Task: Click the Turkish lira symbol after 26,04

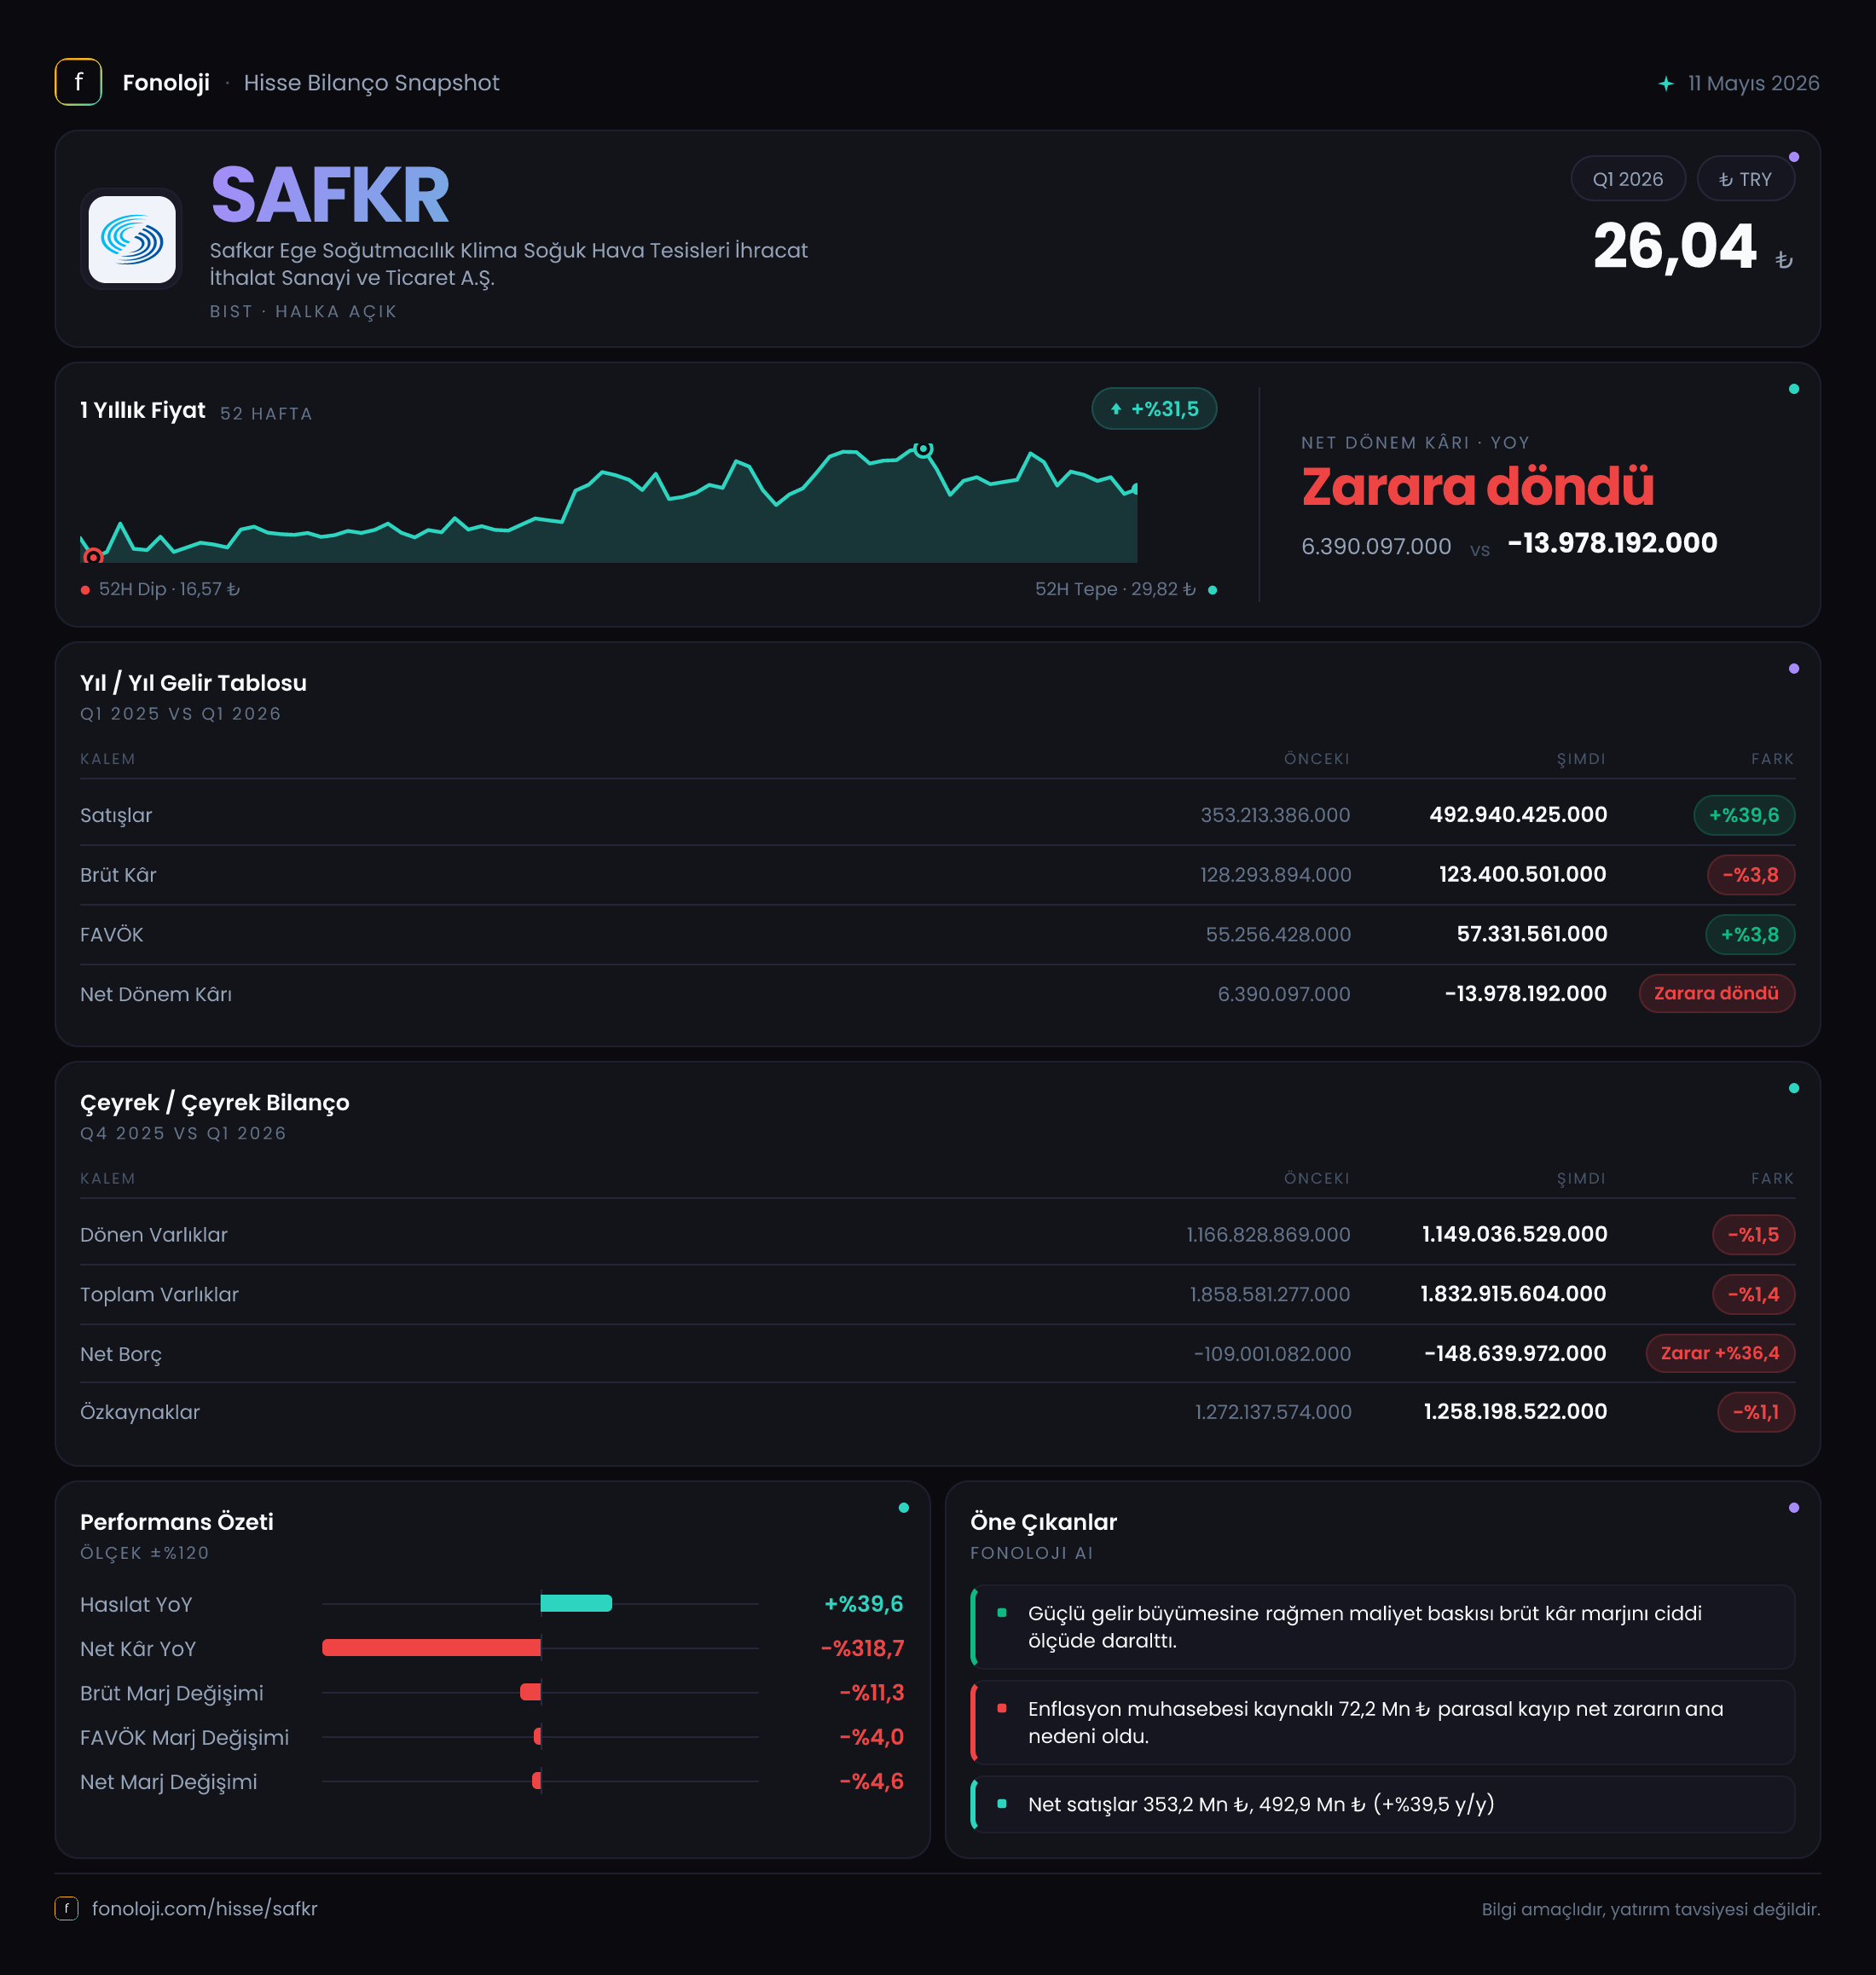Action: pos(1784,260)
